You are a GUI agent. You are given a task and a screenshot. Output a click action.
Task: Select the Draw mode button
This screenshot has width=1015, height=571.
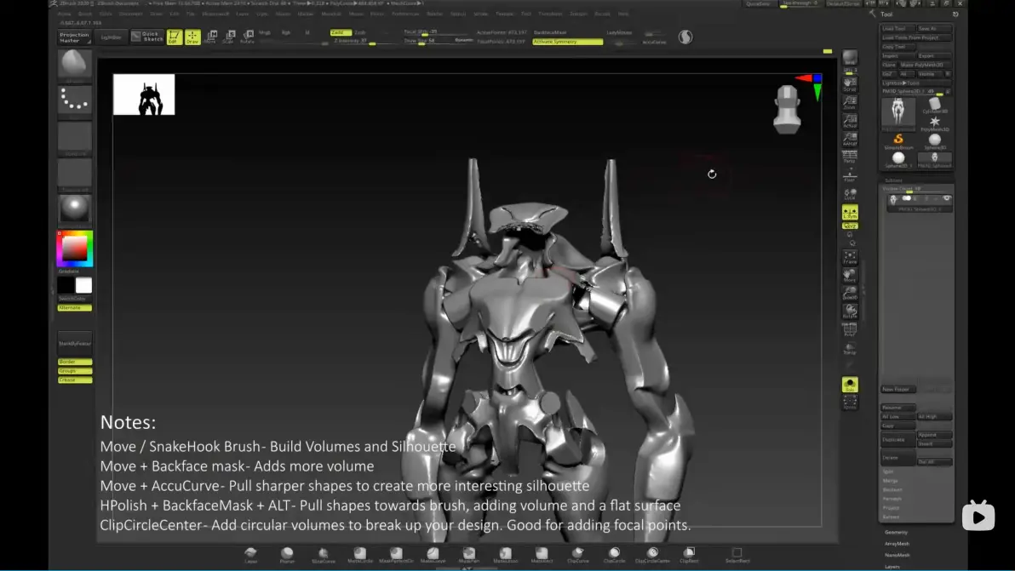click(x=192, y=37)
